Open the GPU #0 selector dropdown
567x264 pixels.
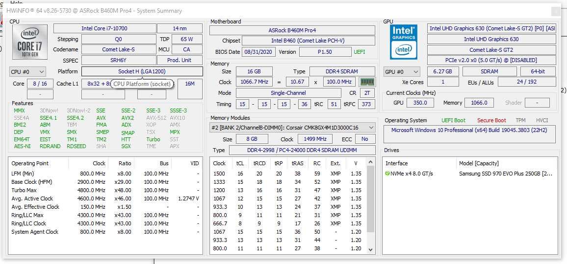(402, 72)
